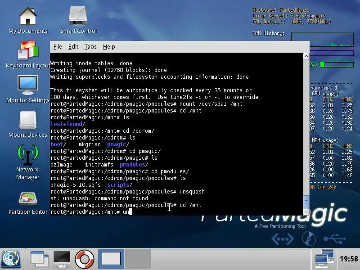This screenshot has height=270, width=360.
Task: Click the show desktop windows taskbar icon
Action: pyautogui.click(x=40, y=259)
